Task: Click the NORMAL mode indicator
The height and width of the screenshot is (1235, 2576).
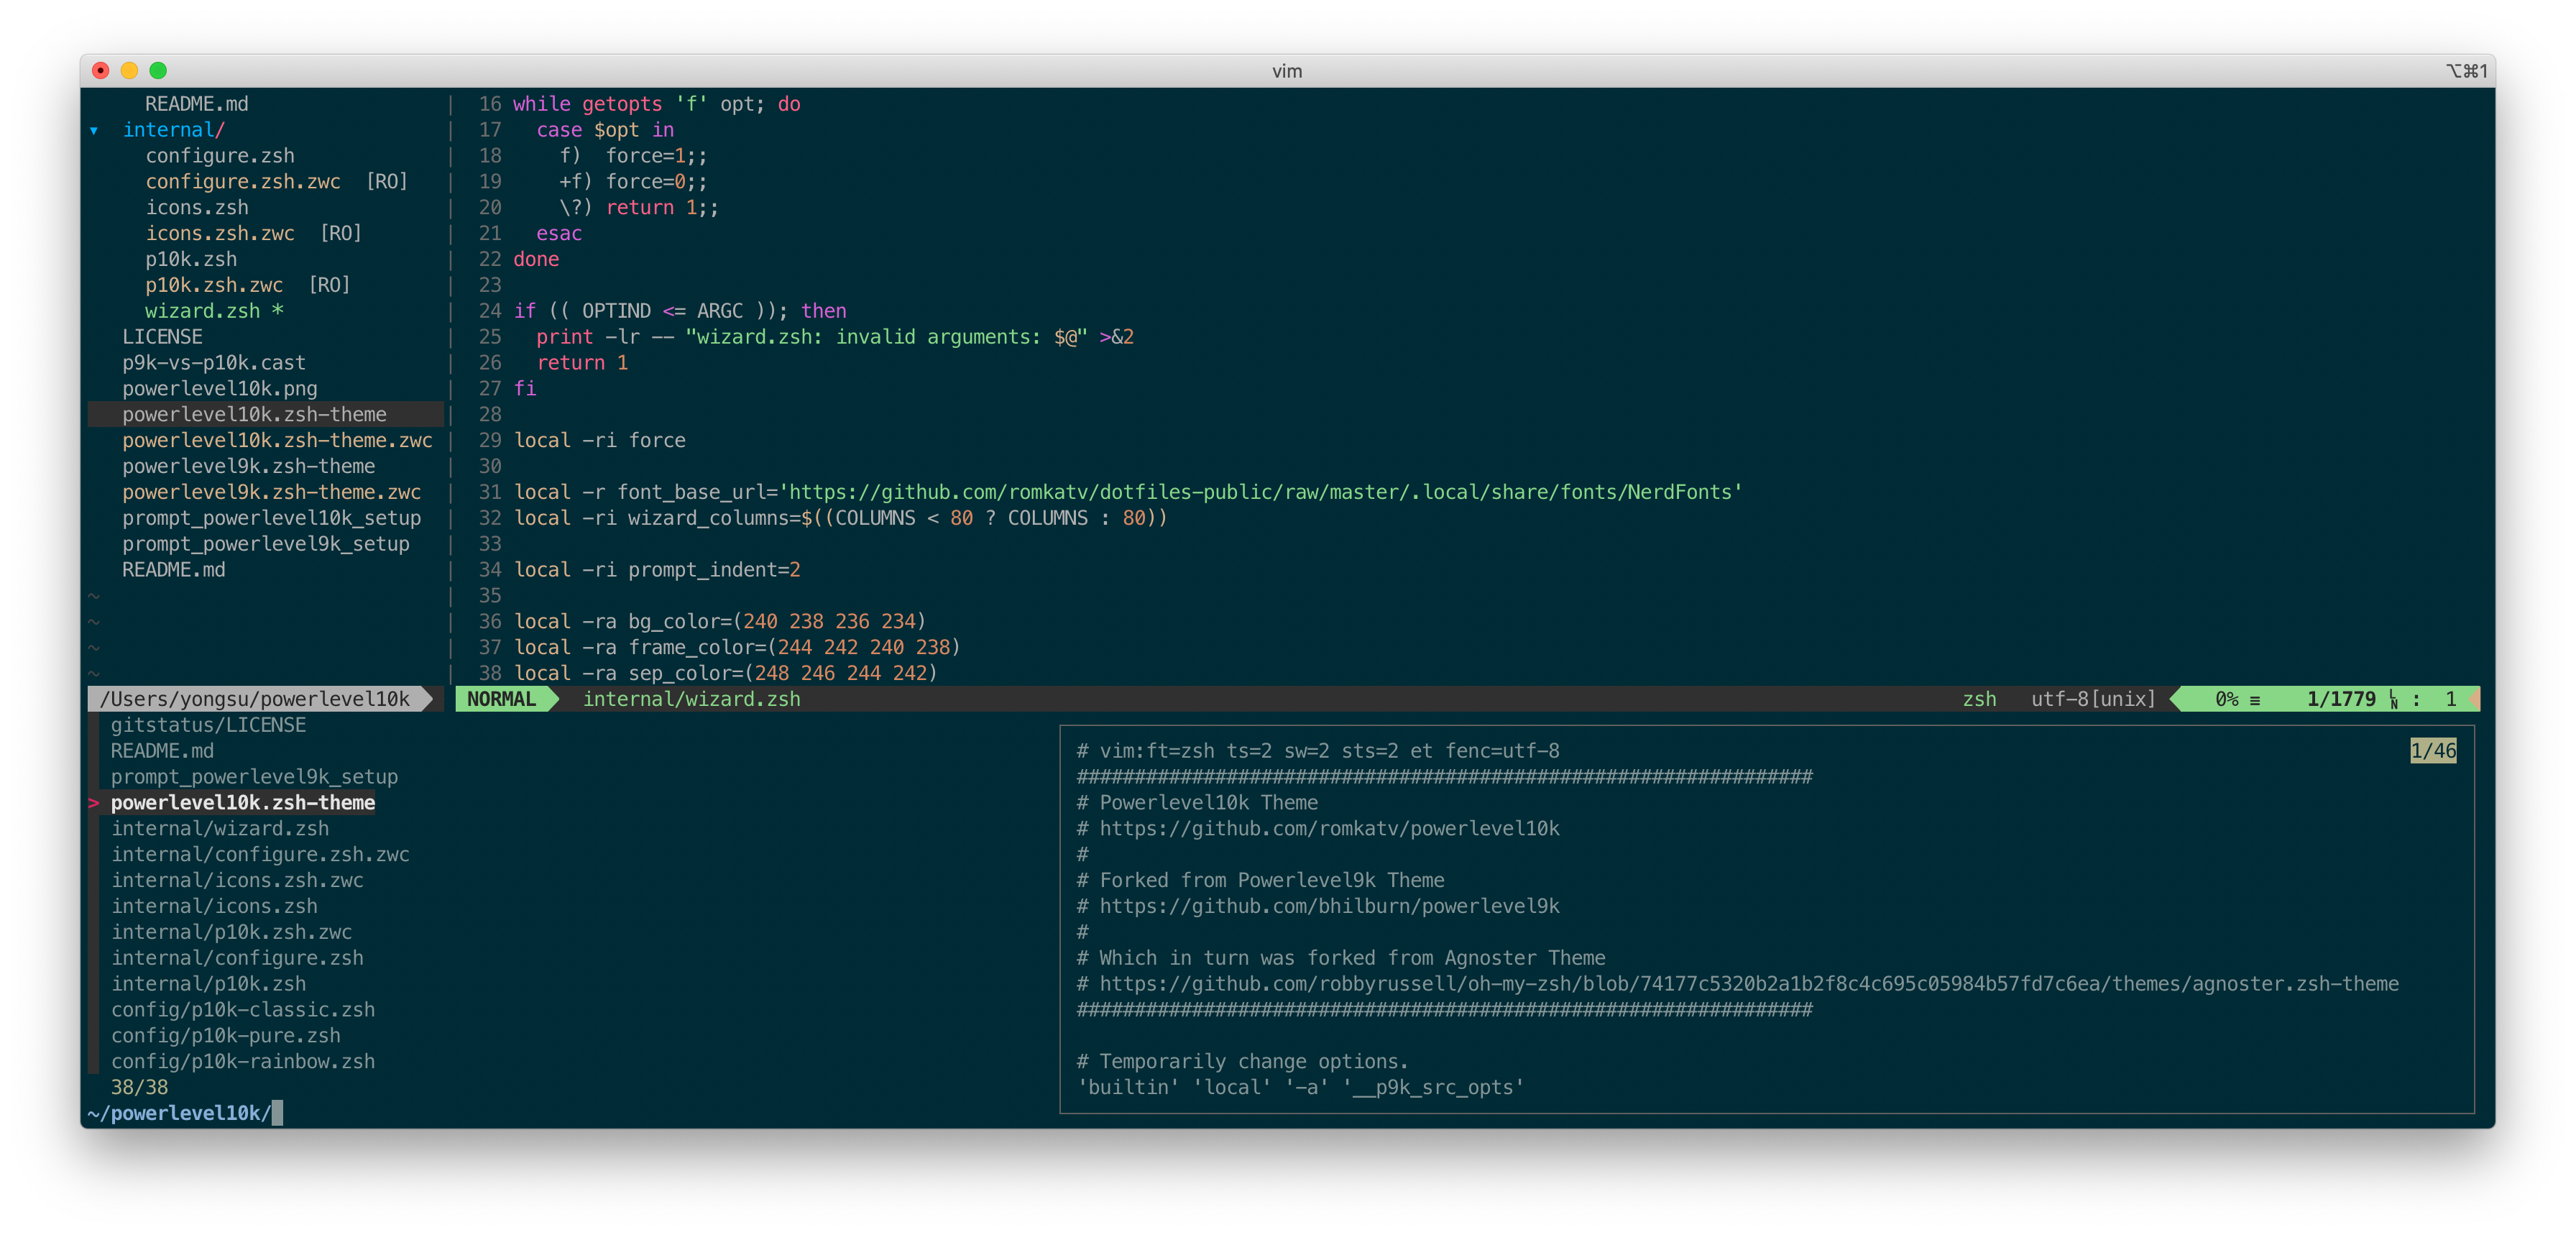Action: click(501, 699)
